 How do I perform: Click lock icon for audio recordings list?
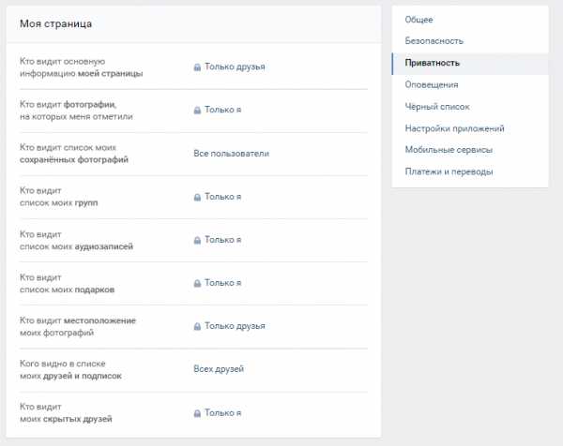[197, 240]
